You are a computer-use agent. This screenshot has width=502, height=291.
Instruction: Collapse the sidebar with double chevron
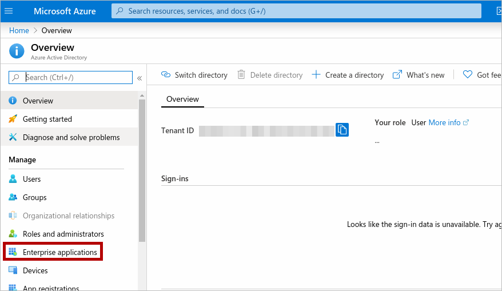click(140, 78)
